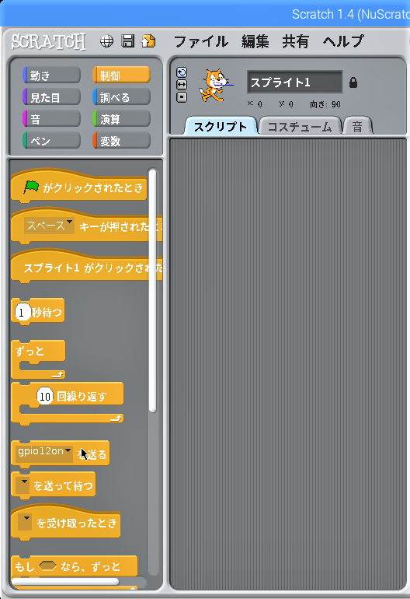Click the floppy disk save icon

[128, 41]
